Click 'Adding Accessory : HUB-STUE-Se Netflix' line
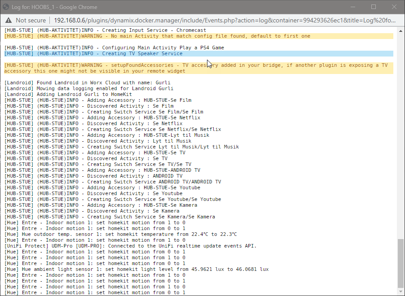This screenshot has width=405, height=296. (x=102, y=118)
